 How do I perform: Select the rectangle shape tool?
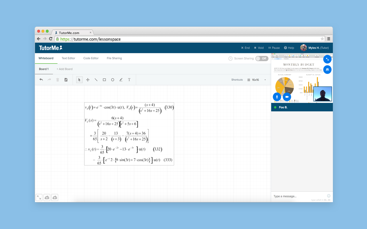point(104,80)
